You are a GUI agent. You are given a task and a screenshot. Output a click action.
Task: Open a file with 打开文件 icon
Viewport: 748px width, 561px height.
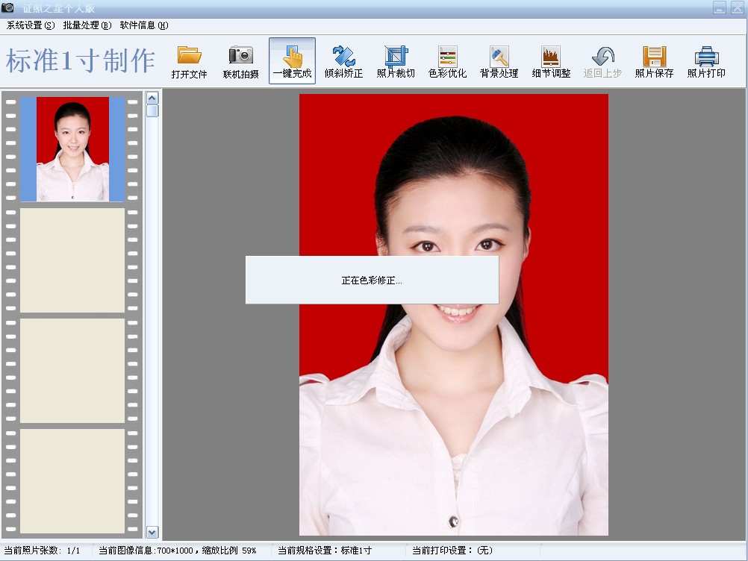[190, 61]
